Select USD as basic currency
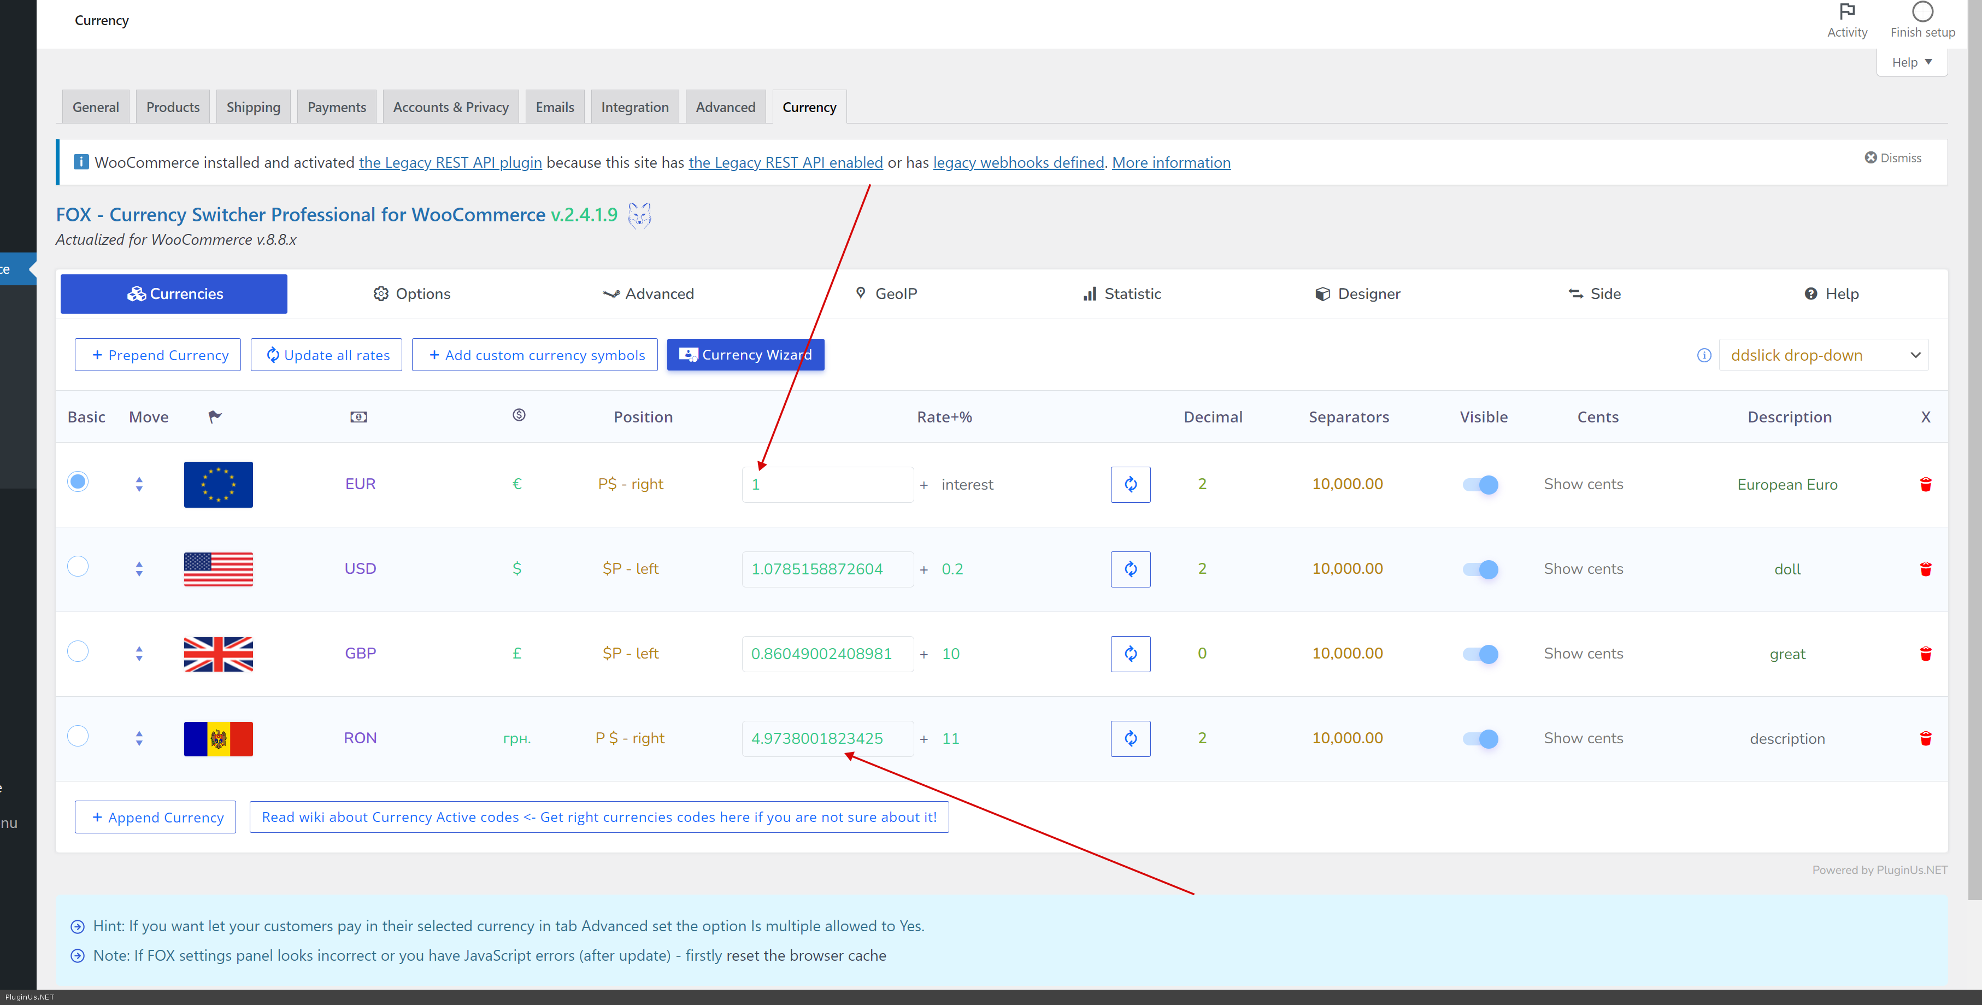The image size is (1982, 1005). pos(78,566)
